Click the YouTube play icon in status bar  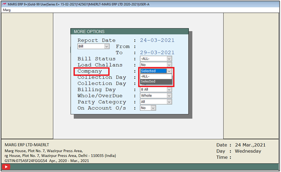[6, 167]
